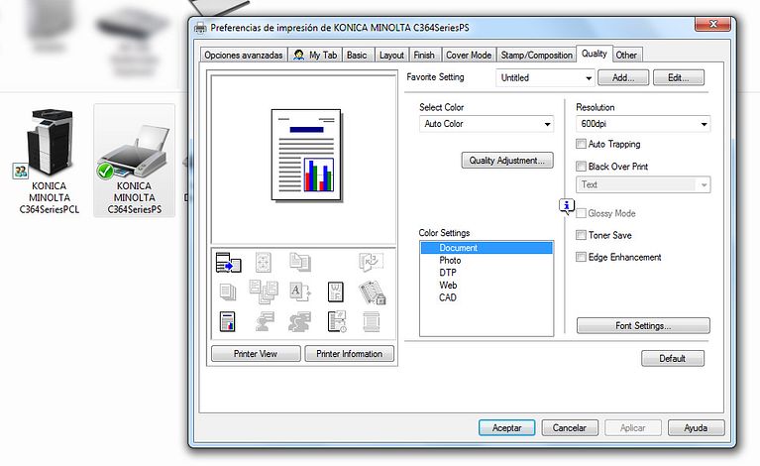760x466 pixels.
Task: Click the blue info balloon icon
Action: point(566,206)
